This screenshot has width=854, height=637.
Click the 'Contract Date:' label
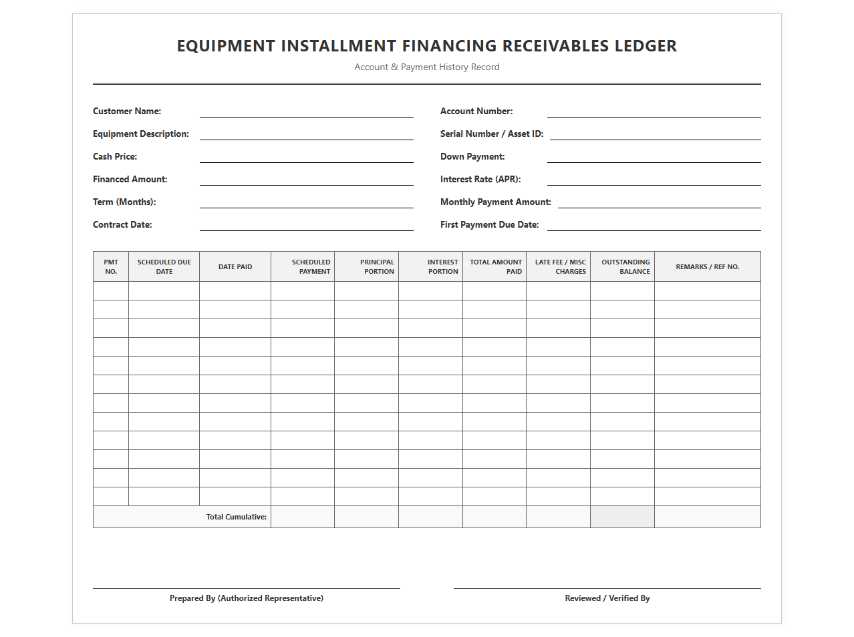(122, 224)
